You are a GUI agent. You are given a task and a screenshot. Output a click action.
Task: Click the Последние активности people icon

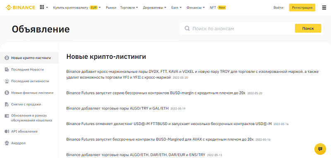tap(7, 81)
